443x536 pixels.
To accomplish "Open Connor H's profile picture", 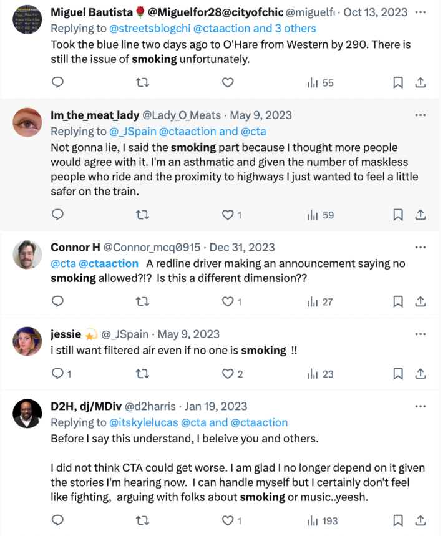I will (x=27, y=255).
